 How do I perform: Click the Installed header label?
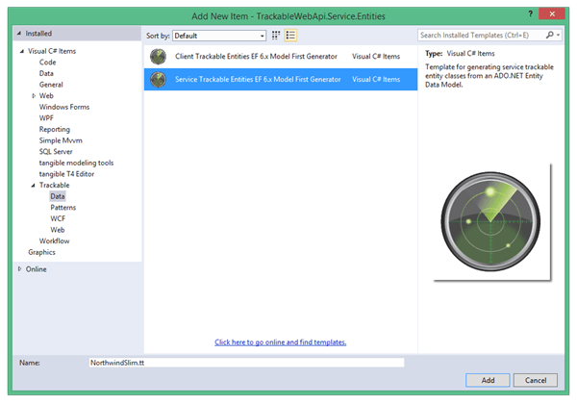pos(38,34)
